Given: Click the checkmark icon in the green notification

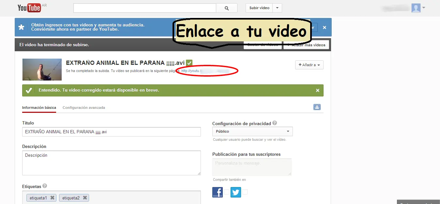Looking at the screenshot, I should (29, 90).
